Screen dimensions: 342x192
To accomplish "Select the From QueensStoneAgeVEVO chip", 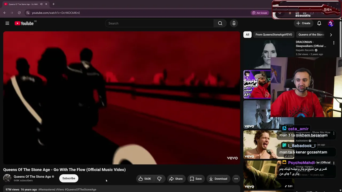I will (x=274, y=34).
